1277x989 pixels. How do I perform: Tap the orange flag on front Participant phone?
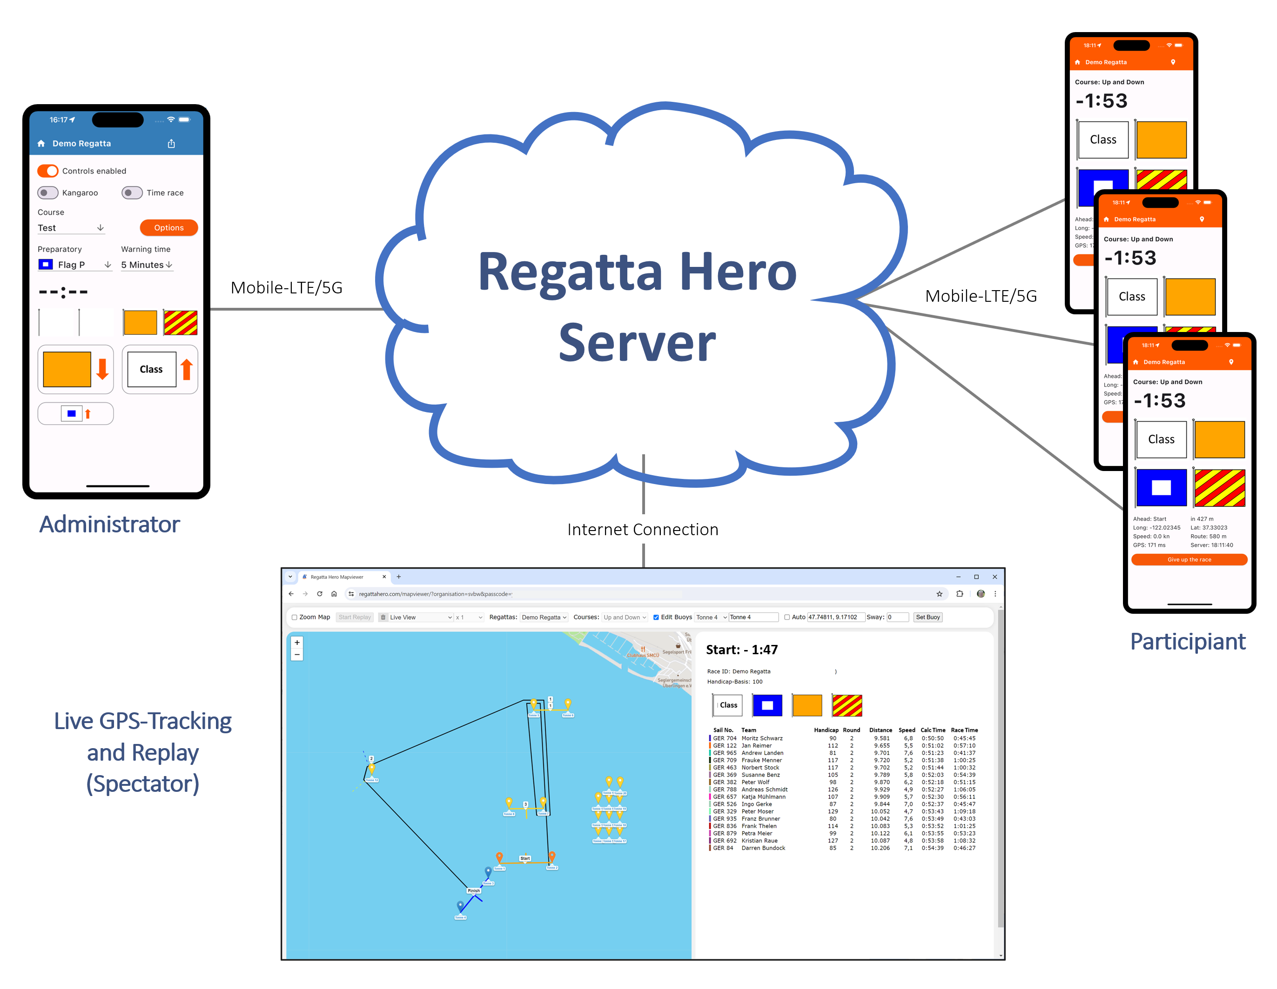point(1220,439)
